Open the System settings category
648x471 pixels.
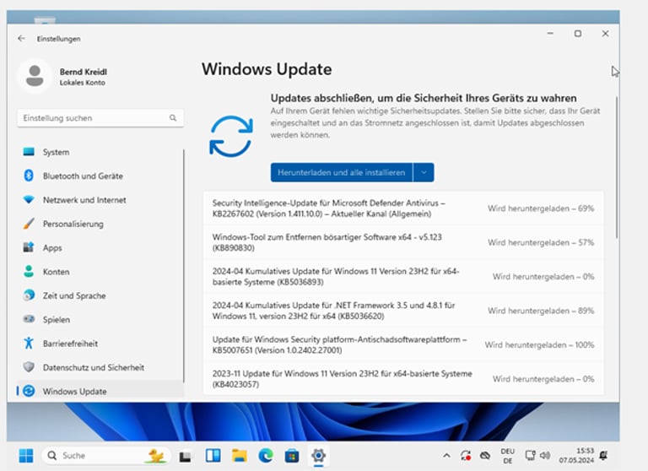100,152
